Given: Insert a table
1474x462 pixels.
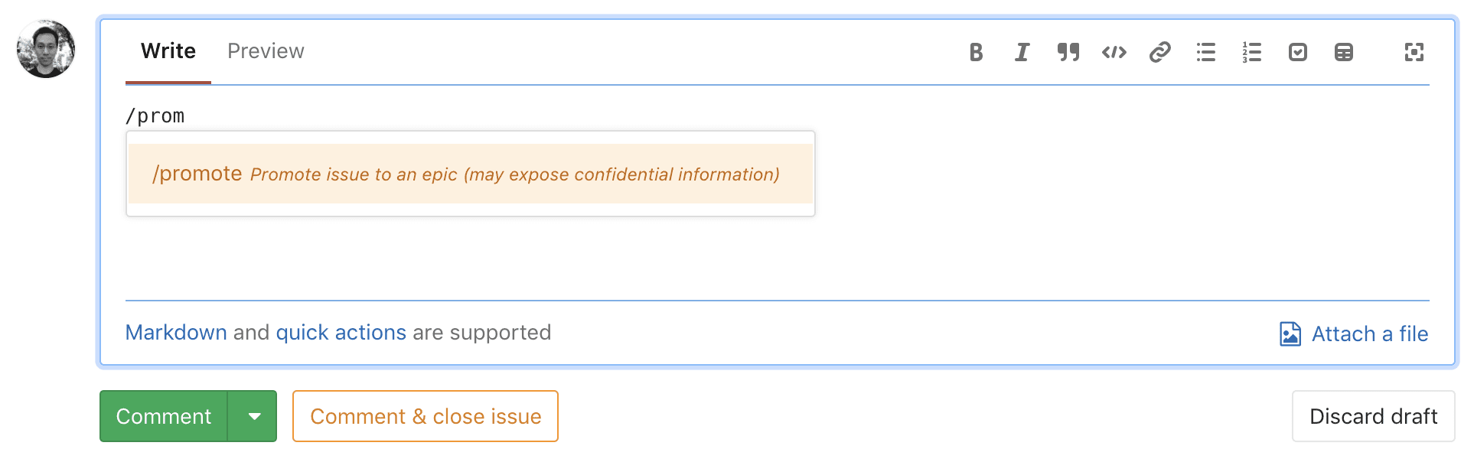Looking at the screenshot, I should (1344, 52).
